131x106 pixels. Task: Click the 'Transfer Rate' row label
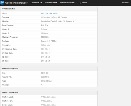7,77
